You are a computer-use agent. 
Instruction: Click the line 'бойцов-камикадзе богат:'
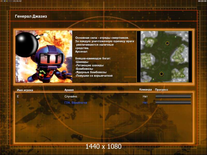pos(93,59)
